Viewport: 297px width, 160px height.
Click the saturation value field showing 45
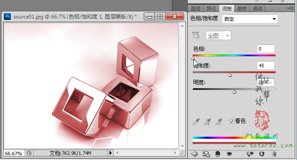click(x=266, y=66)
